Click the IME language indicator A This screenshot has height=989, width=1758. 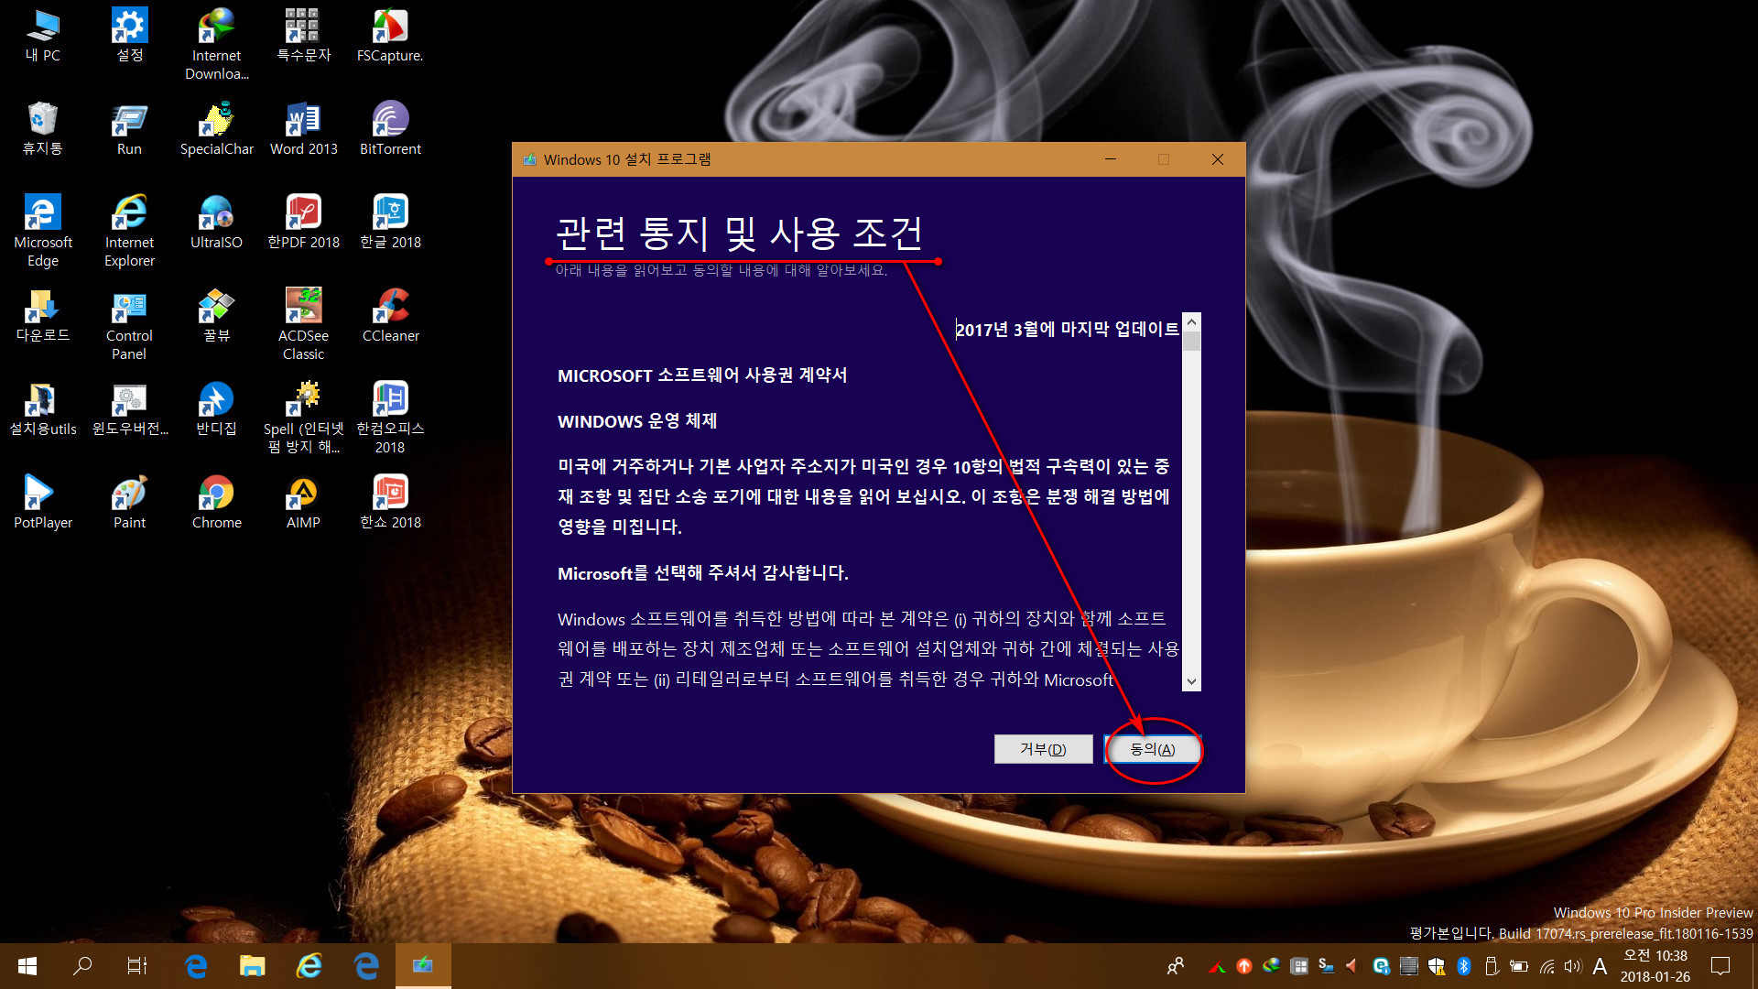point(1600,966)
